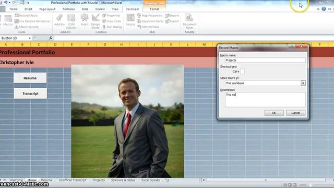Insert a new worksheet tab icon

pos(168,180)
